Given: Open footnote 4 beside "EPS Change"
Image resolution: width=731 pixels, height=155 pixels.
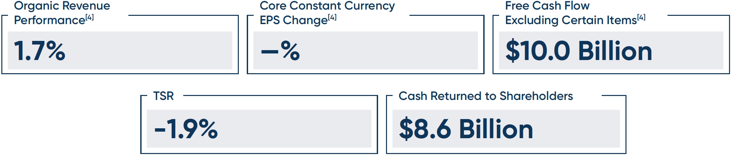Looking at the screenshot, I should (x=332, y=17).
